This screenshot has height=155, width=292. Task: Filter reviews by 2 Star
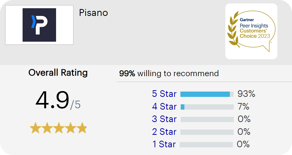[164, 132]
